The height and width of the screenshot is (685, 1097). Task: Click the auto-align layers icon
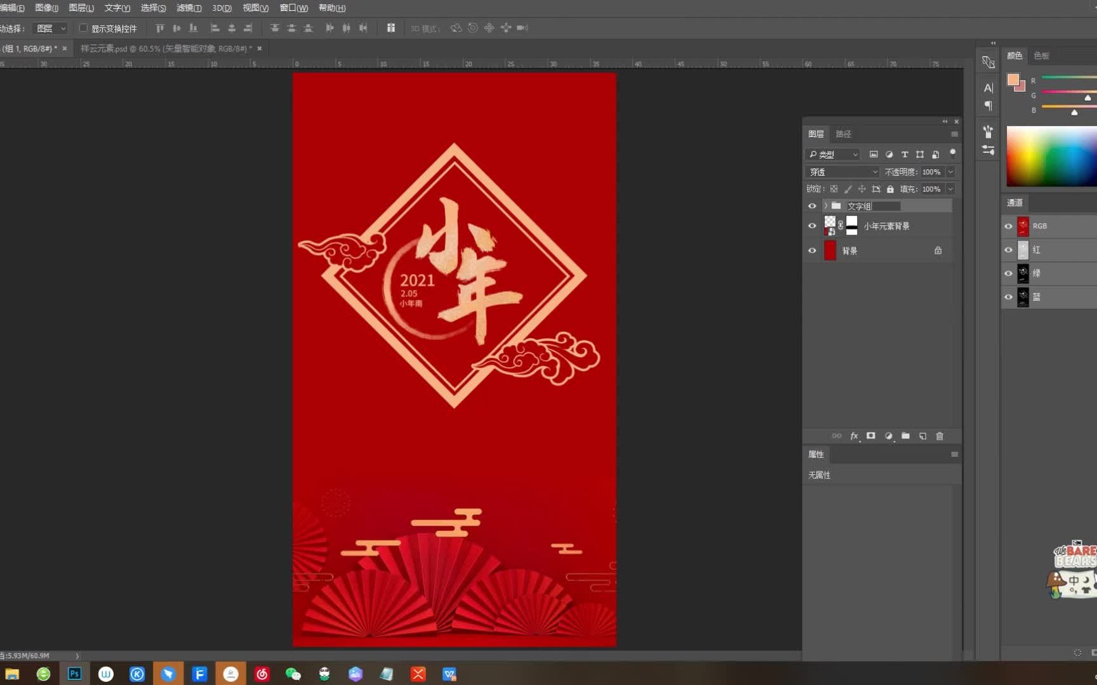391,28
